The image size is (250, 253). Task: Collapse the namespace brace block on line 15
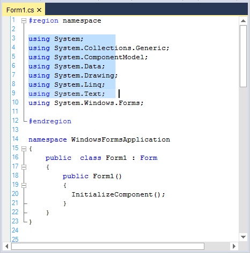[24, 149]
